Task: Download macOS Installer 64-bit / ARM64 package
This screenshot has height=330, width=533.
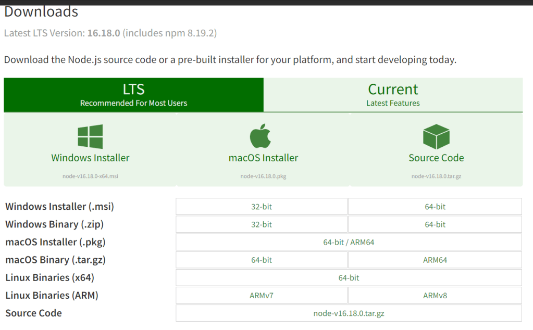Action: [x=349, y=242]
